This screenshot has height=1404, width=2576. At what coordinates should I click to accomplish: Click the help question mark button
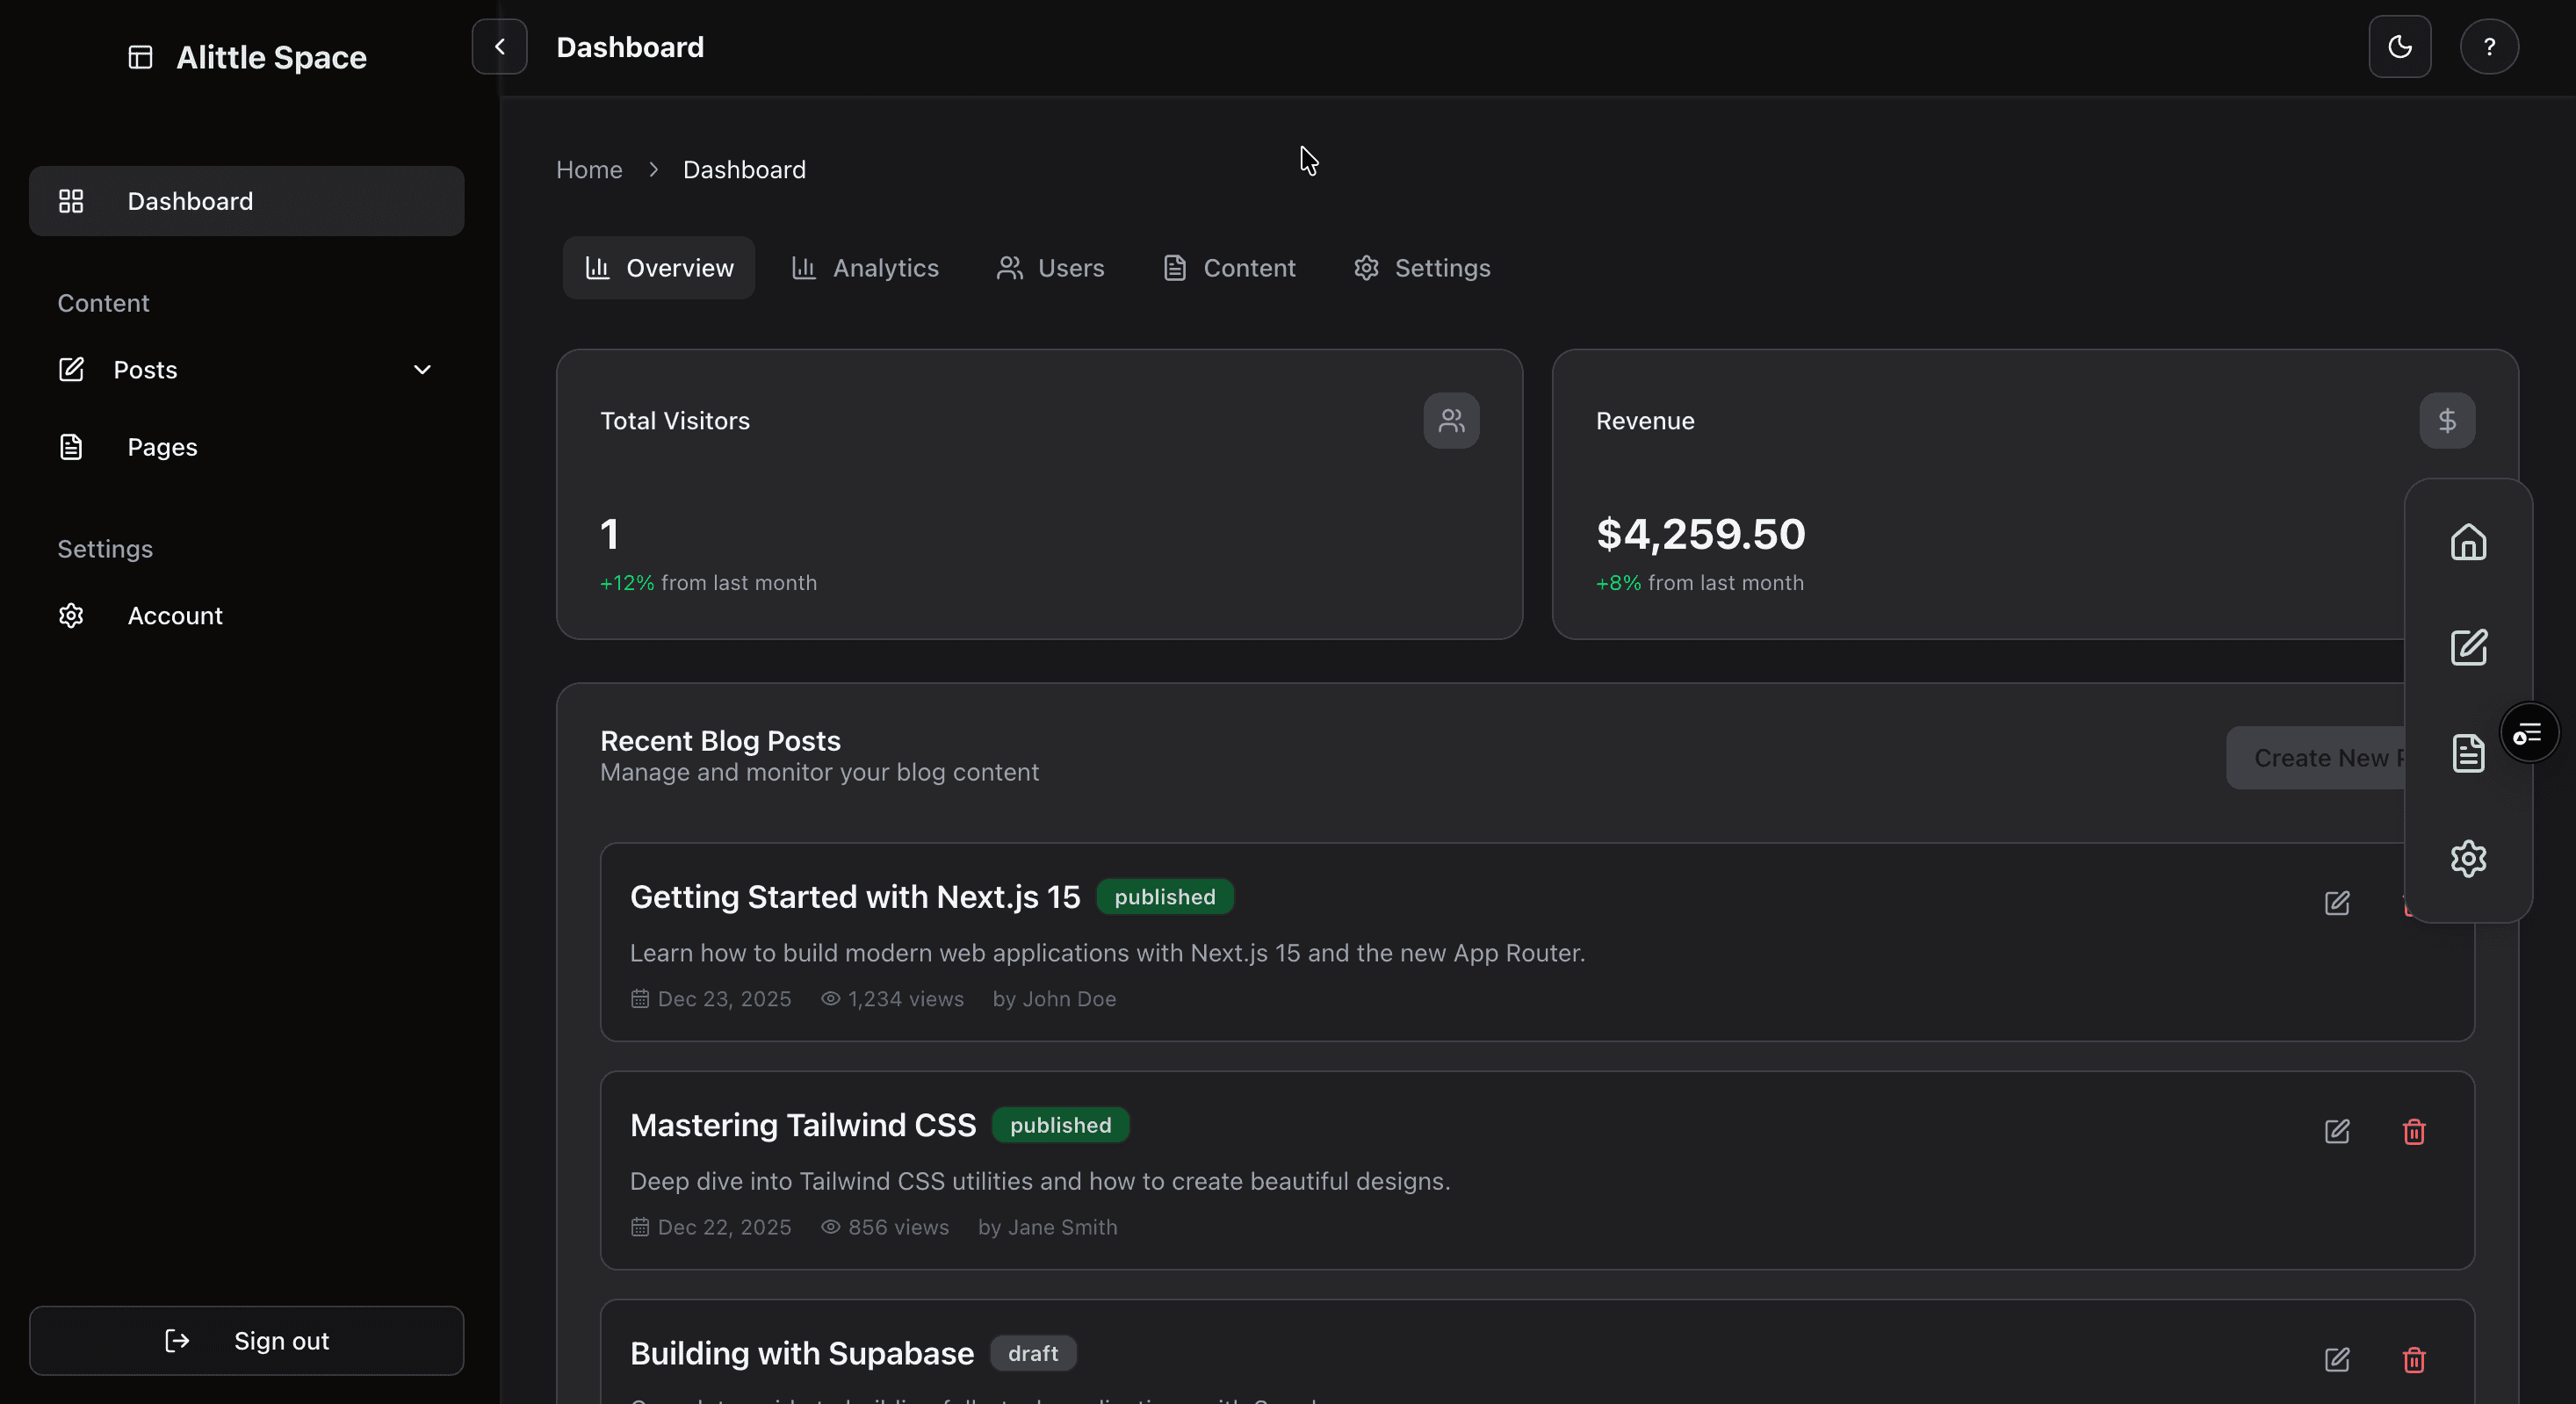click(x=2489, y=47)
